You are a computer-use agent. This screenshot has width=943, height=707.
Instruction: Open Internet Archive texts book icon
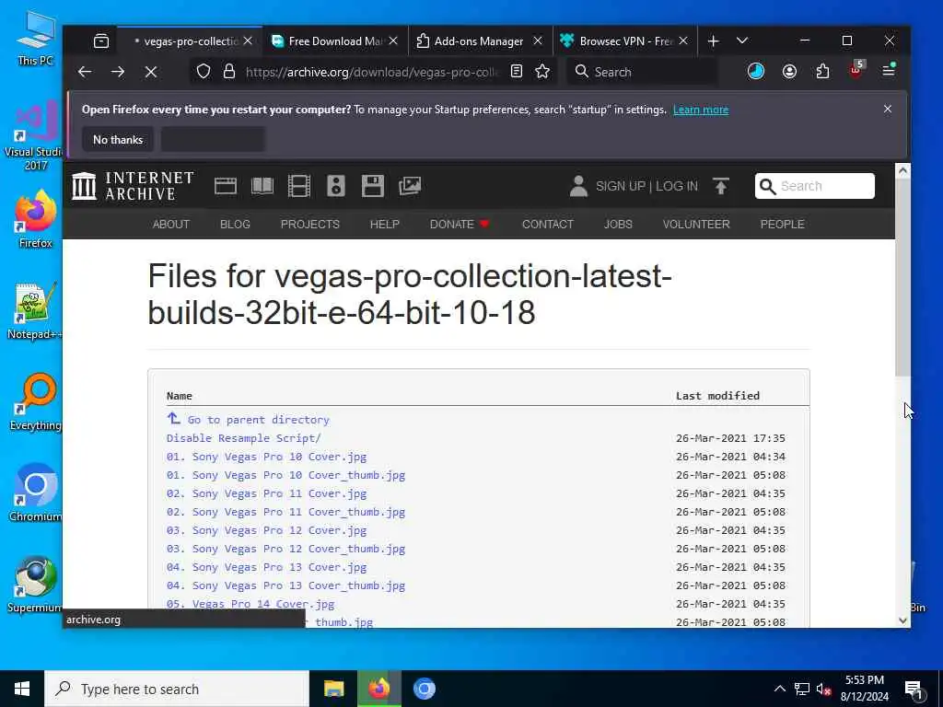(262, 186)
